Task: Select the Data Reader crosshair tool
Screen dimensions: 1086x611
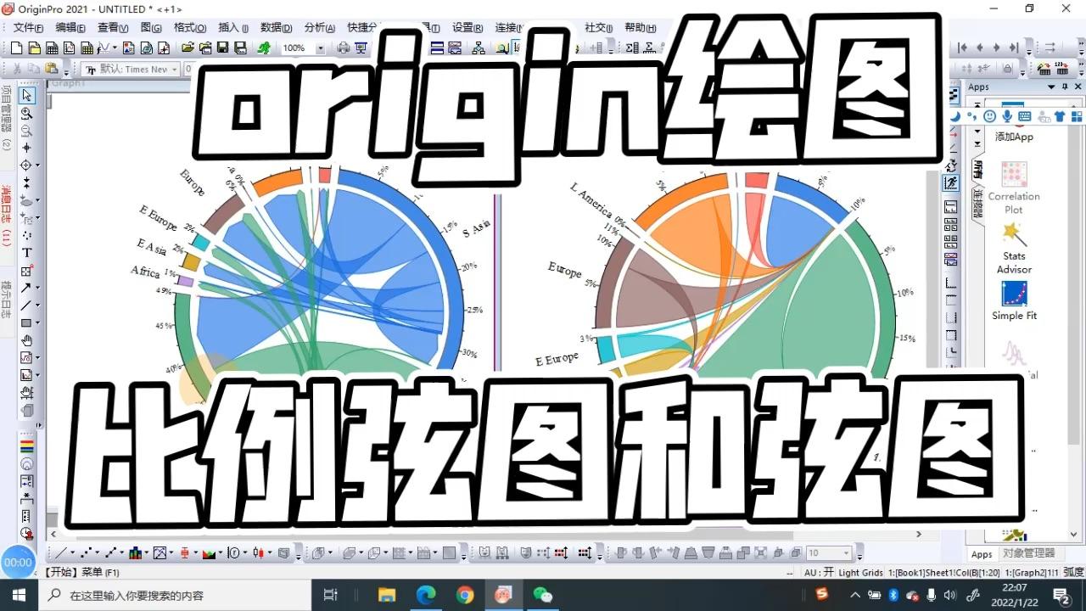Action: click(x=26, y=165)
